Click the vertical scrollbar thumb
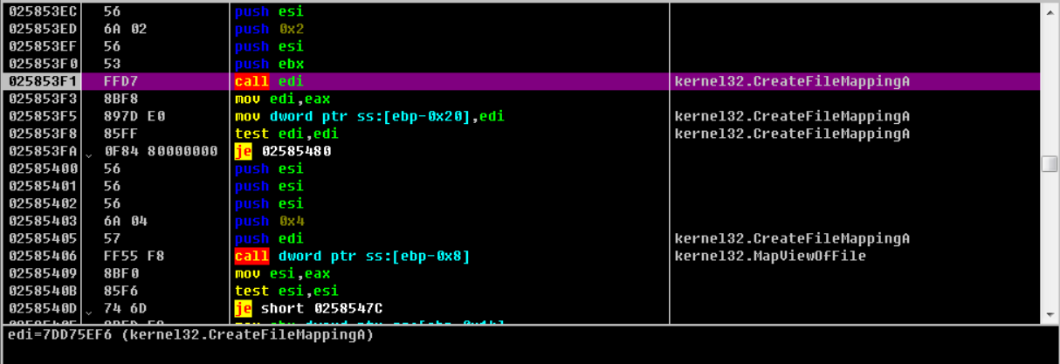 pyautogui.click(x=1049, y=164)
